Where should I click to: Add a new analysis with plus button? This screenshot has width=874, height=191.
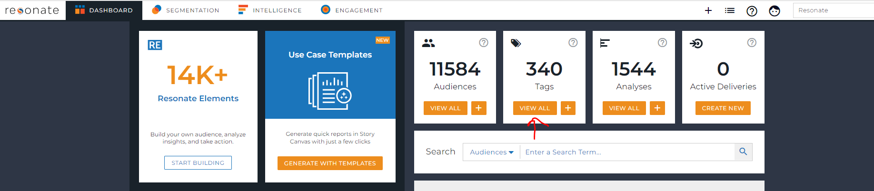click(657, 108)
